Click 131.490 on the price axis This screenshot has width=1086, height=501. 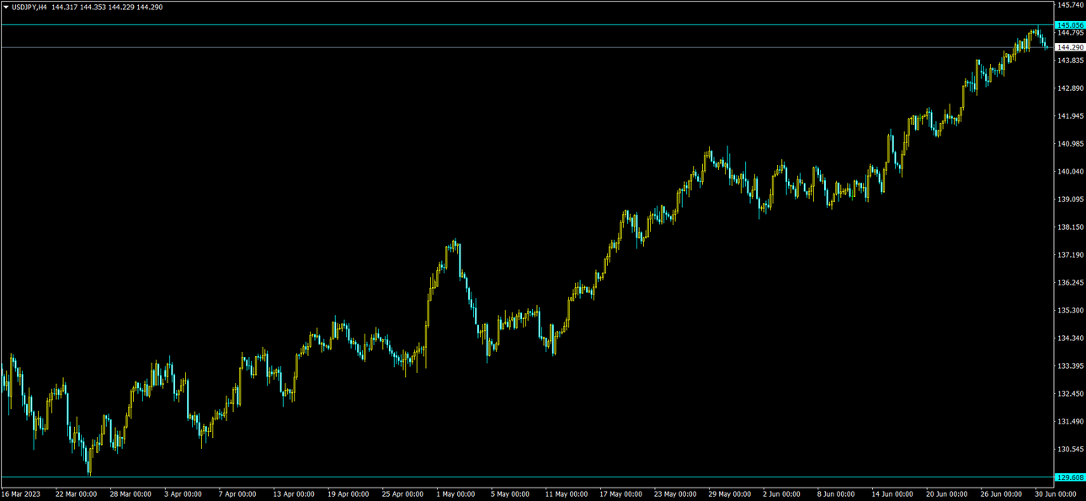point(1071,422)
